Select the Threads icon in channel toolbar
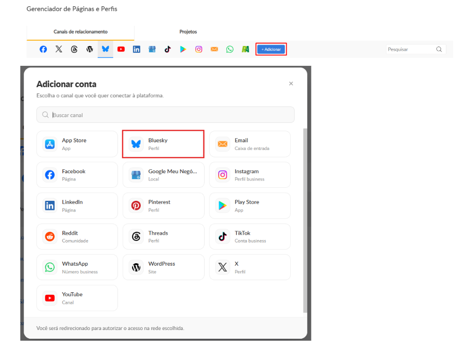This screenshot has height=346, width=472. (x=74, y=49)
